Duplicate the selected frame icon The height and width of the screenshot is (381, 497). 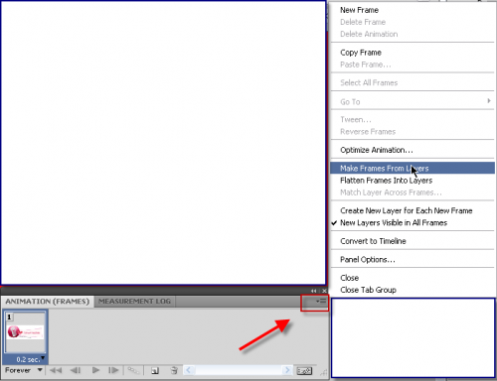click(155, 371)
